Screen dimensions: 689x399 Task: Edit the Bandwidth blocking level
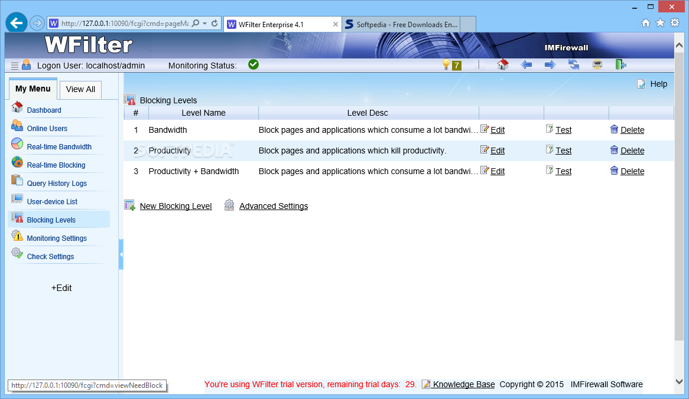click(498, 130)
